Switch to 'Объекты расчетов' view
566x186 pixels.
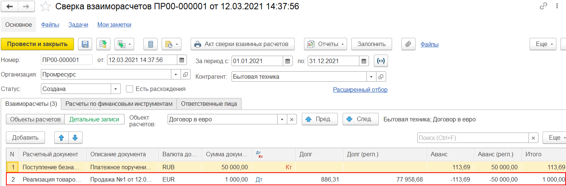point(35,119)
